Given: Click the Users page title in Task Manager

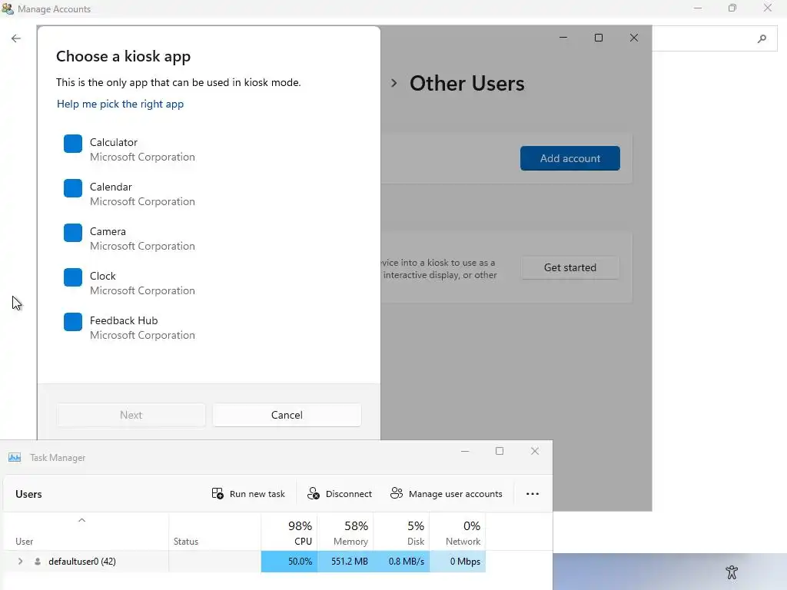Looking at the screenshot, I should click(x=28, y=494).
